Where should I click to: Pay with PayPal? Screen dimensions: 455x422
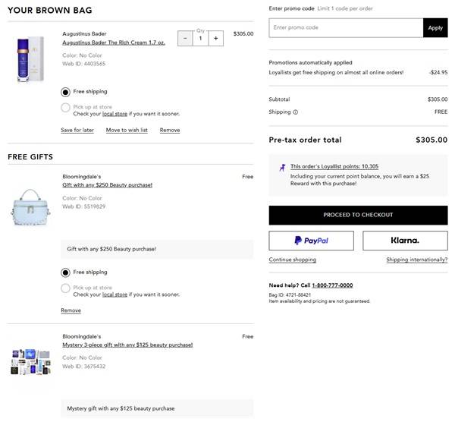point(311,241)
